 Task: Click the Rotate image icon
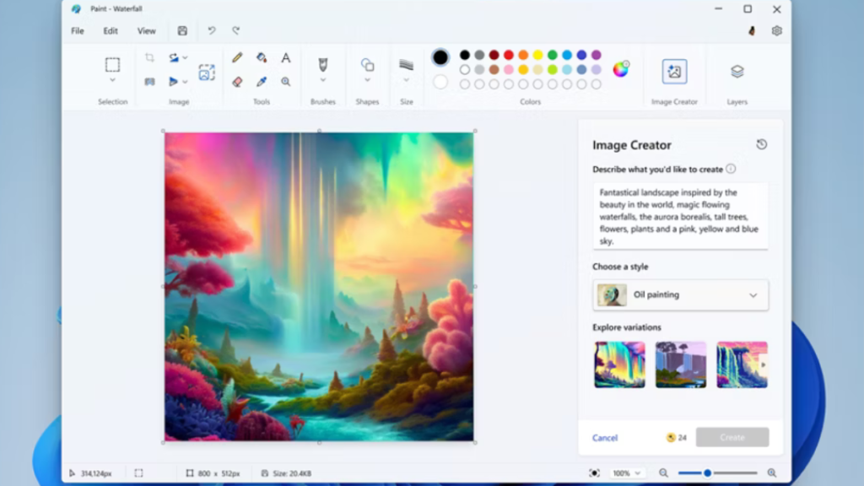pyautogui.click(x=174, y=58)
